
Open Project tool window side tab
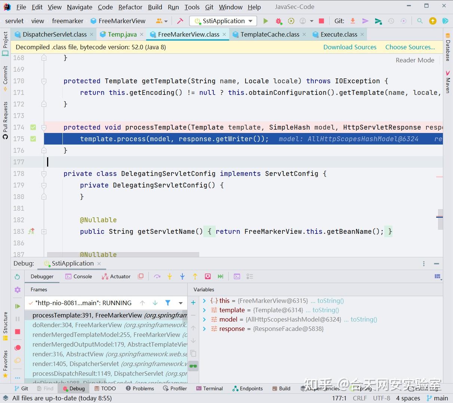pyautogui.click(x=5, y=43)
